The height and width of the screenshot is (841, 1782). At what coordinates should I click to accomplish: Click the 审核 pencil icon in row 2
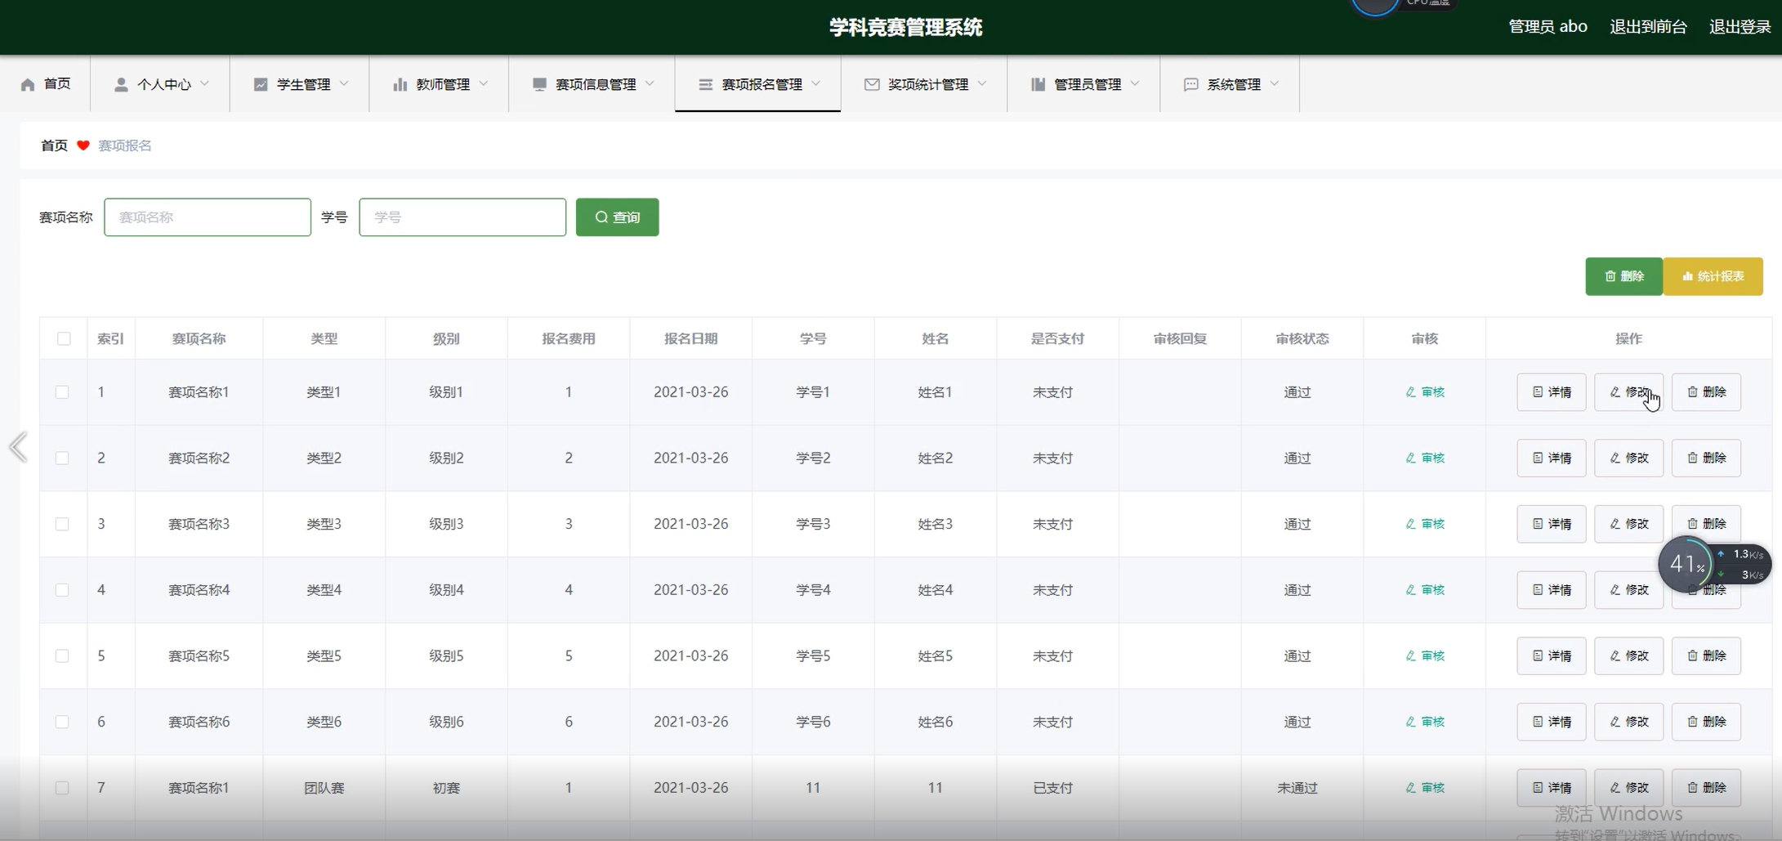(1410, 458)
